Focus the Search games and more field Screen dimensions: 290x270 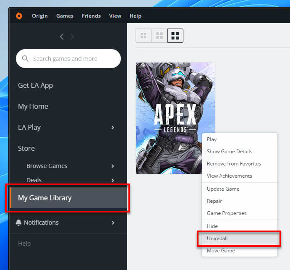point(68,59)
